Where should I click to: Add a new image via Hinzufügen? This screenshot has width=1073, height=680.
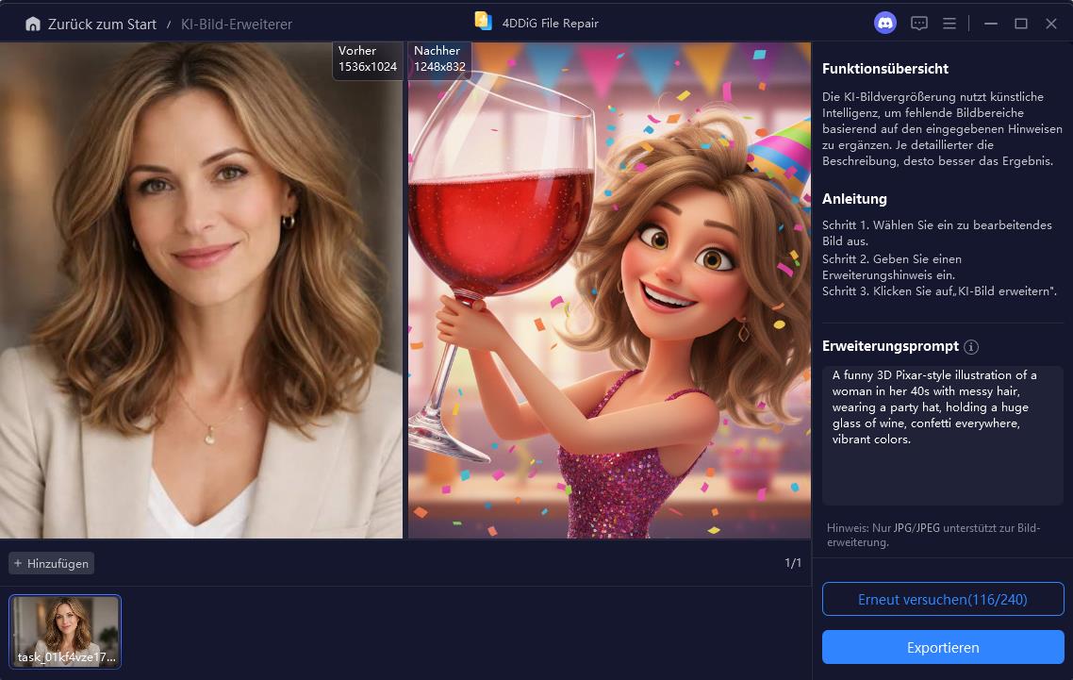pos(49,563)
